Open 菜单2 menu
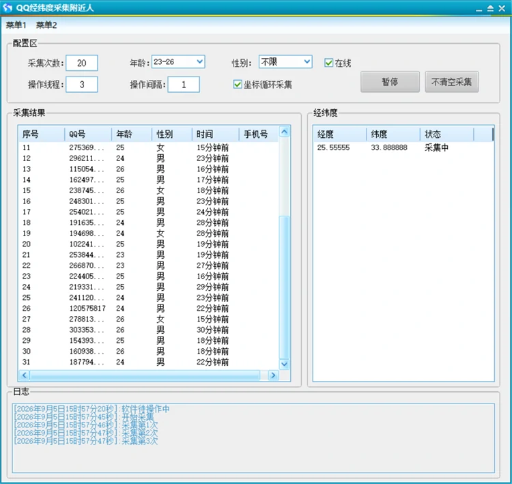The width and height of the screenshot is (512, 484). point(46,25)
